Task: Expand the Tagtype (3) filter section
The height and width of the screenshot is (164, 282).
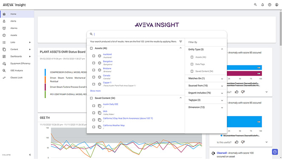Action: [206, 100]
